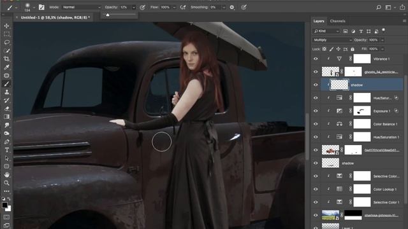The height and width of the screenshot is (229, 408).
Task: Filter layers by type layers icon
Action: tap(361, 31)
